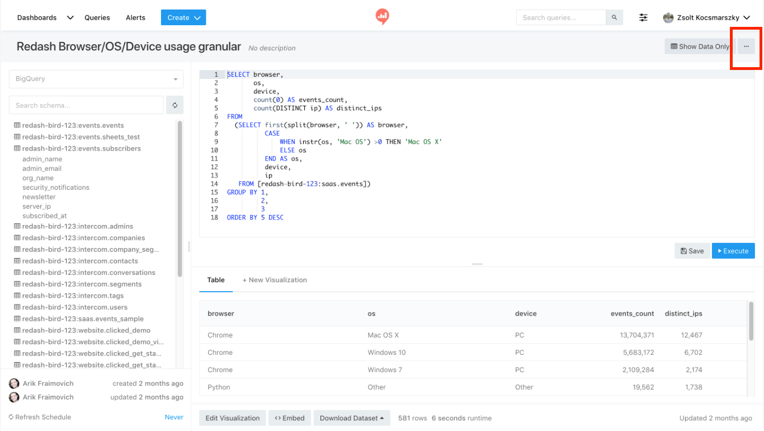Click the 581 rows status text
This screenshot has height=431, width=764.
[413, 418]
